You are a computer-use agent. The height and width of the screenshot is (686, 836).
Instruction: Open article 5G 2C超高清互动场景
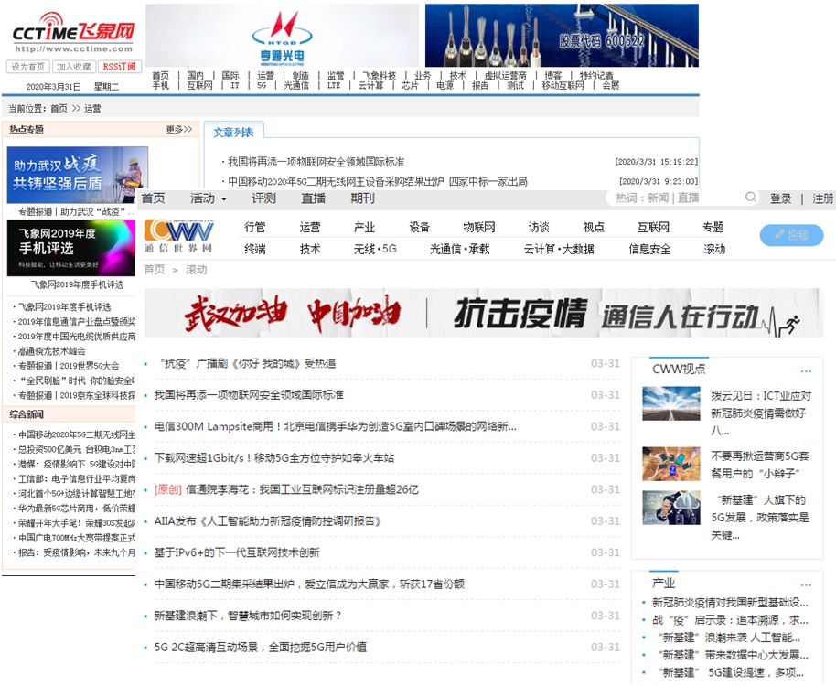coord(261,647)
